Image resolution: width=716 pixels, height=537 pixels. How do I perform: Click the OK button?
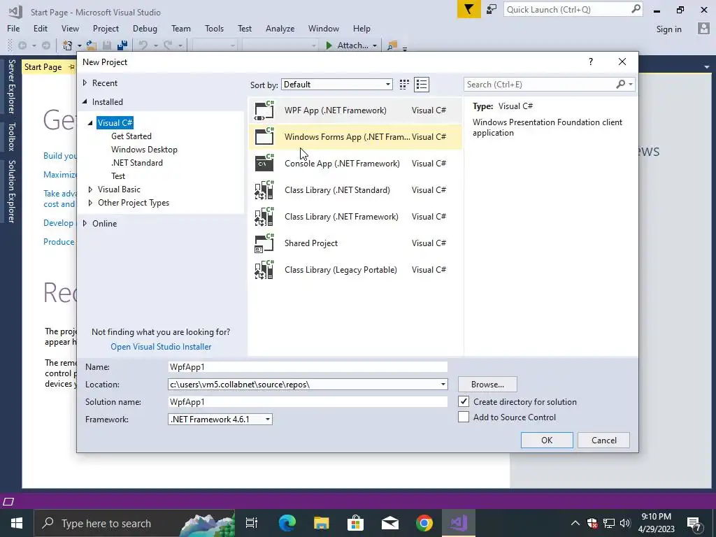[547, 441]
